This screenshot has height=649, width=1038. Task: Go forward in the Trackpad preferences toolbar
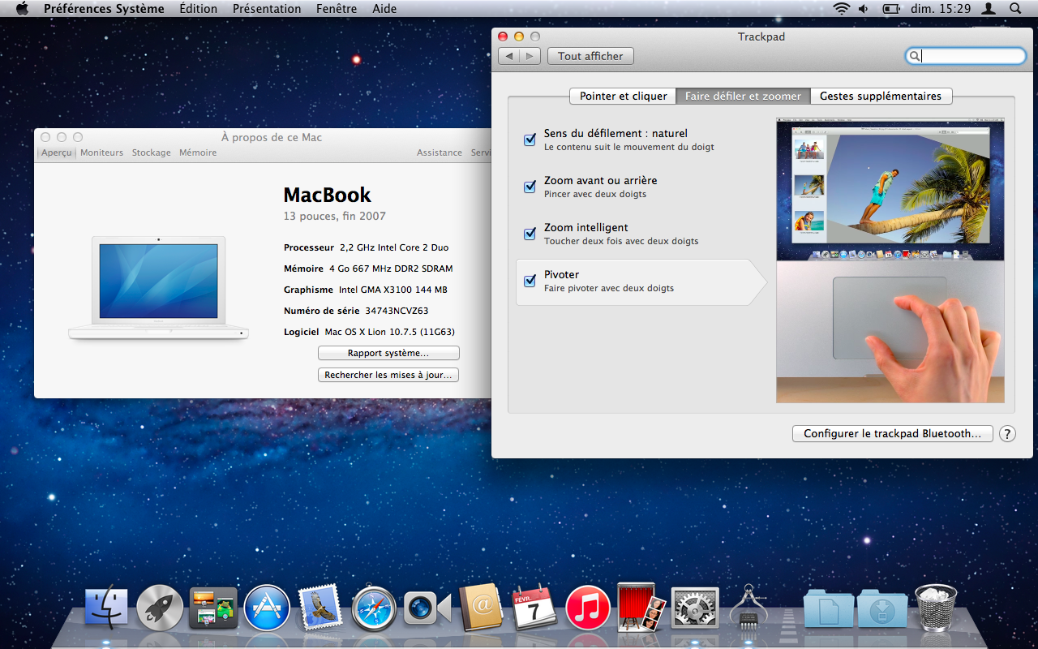tap(530, 56)
